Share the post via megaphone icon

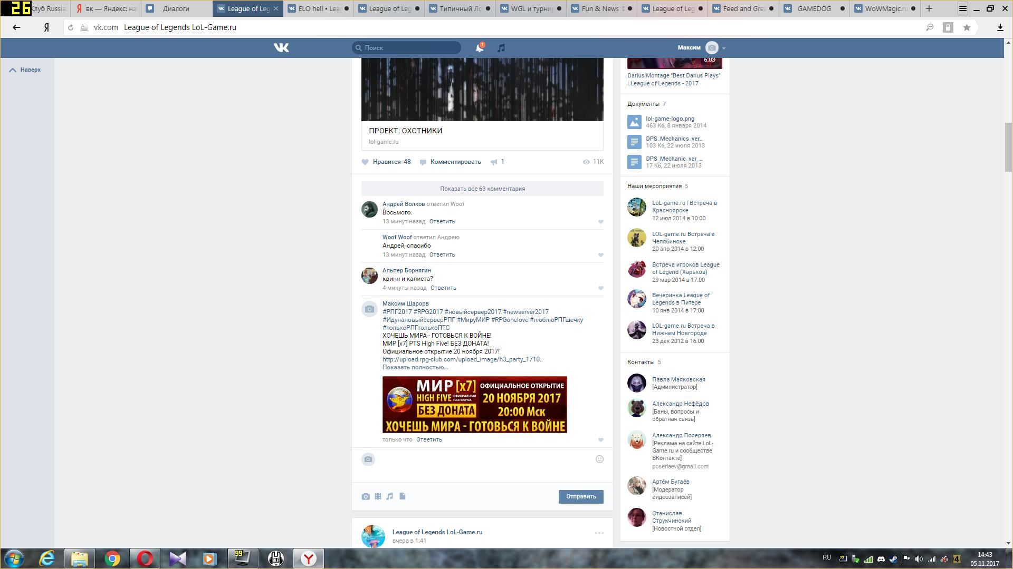pos(494,162)
